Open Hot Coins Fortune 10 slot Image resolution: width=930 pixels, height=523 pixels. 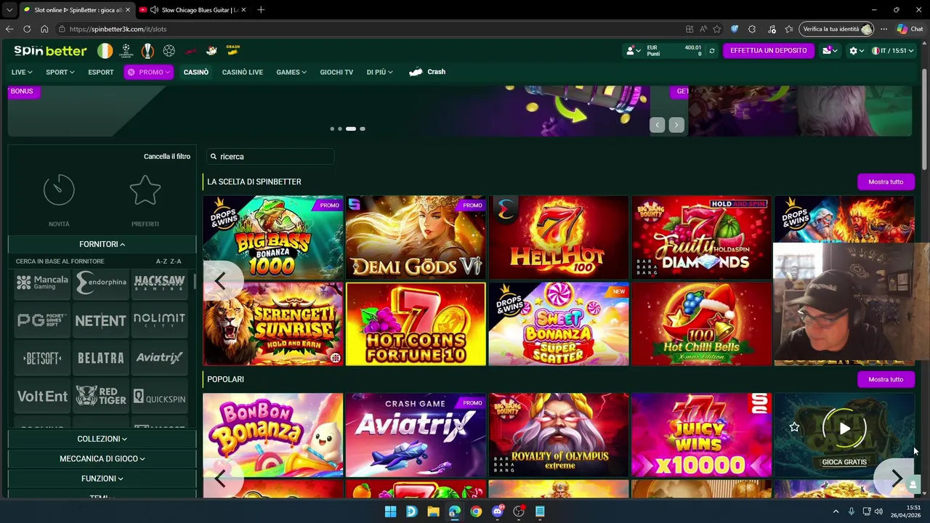click(416, 324)
